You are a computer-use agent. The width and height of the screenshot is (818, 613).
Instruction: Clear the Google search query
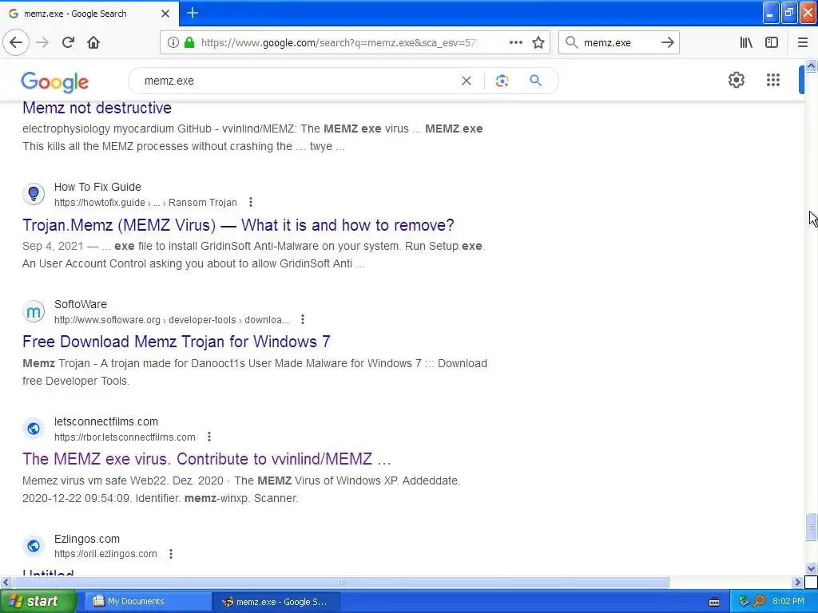(x=467, y=81)
